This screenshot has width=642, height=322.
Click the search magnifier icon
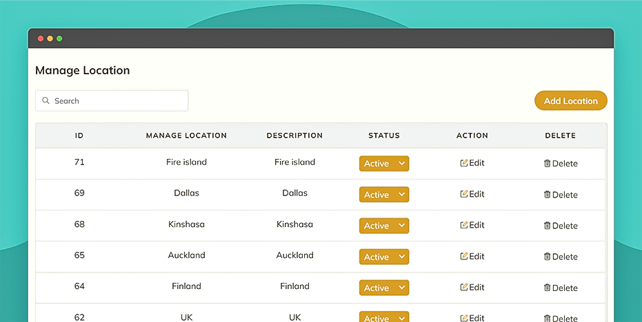[46, 100]
